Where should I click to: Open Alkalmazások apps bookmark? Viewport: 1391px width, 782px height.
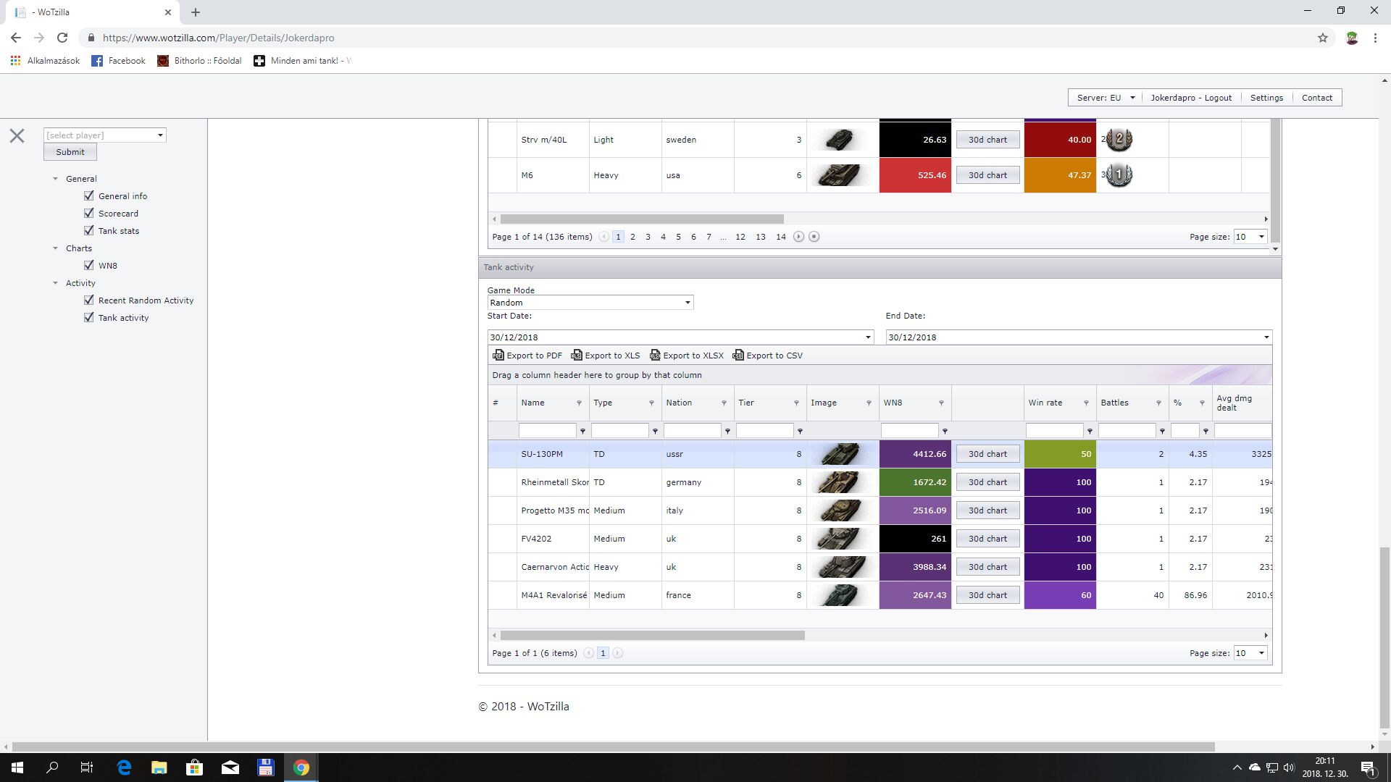coord(45,61)
